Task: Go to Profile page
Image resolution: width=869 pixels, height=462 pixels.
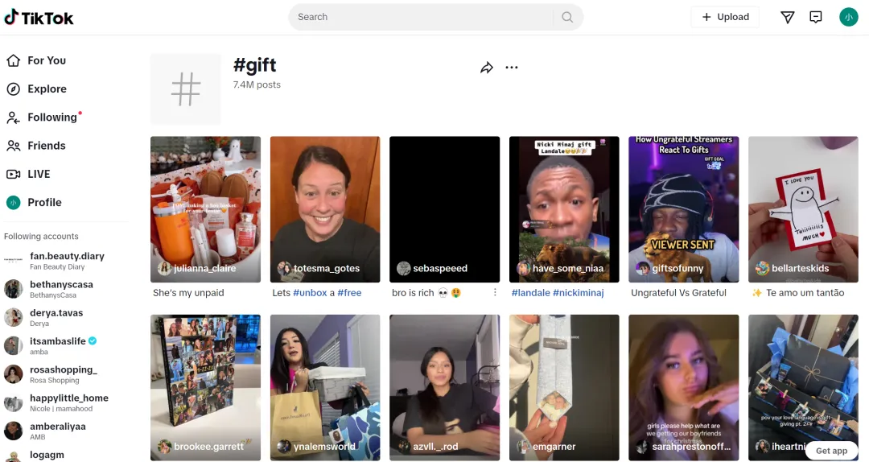Action: coord(44,203)
